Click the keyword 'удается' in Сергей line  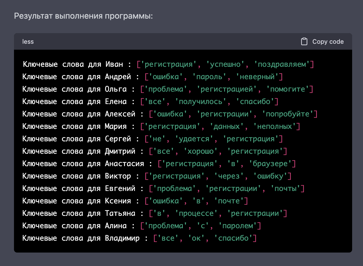click(194, 139)
